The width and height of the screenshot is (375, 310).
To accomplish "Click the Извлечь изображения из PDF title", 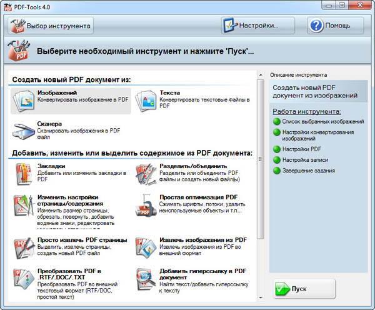I will coord(203,240).
